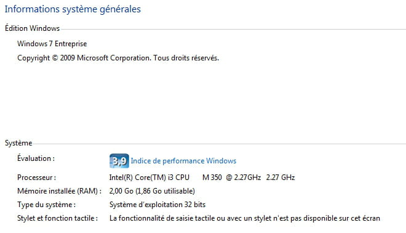Select the Édition Windows section header
The height and width of the screenshot is (233, 406).
click(32, 28)
